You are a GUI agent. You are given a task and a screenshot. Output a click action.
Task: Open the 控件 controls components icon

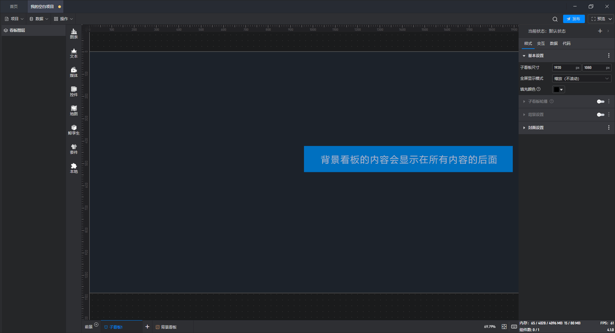(74, 91)
